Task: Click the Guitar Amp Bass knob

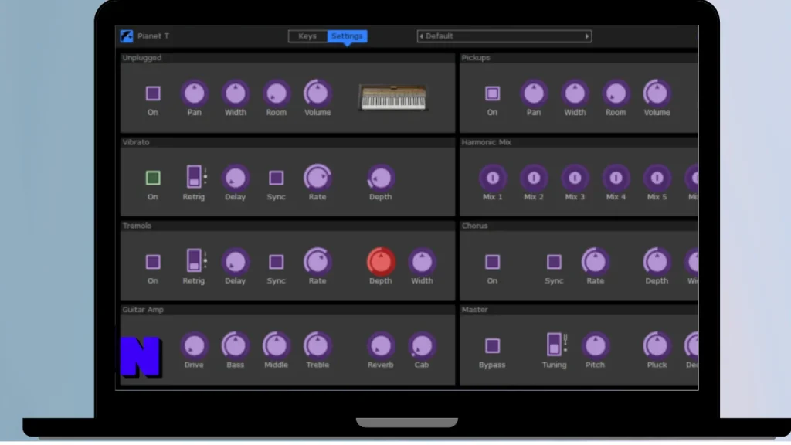Action: (236, 346)
